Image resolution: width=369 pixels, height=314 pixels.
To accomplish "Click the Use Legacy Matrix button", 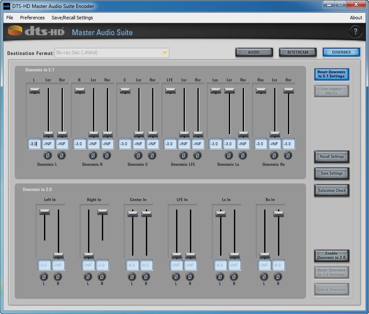I will [332, 91].
